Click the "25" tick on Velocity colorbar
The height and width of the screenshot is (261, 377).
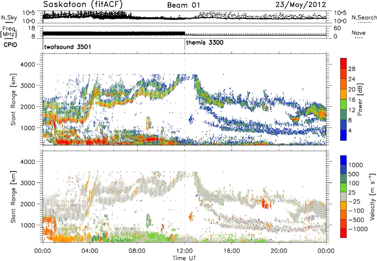(x=352, y=192)
